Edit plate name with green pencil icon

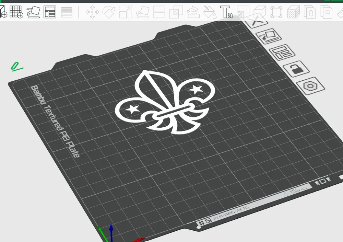pos(16,67)
